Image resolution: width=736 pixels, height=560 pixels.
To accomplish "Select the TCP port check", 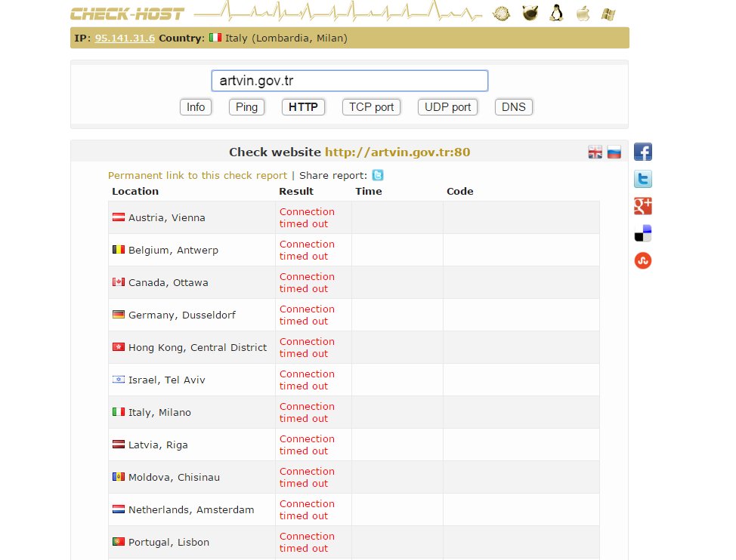I will pyautogui.click(x=371, y=107).
